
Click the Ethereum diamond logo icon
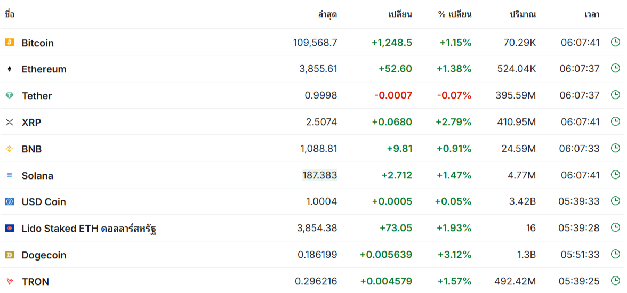coord(9,69)
